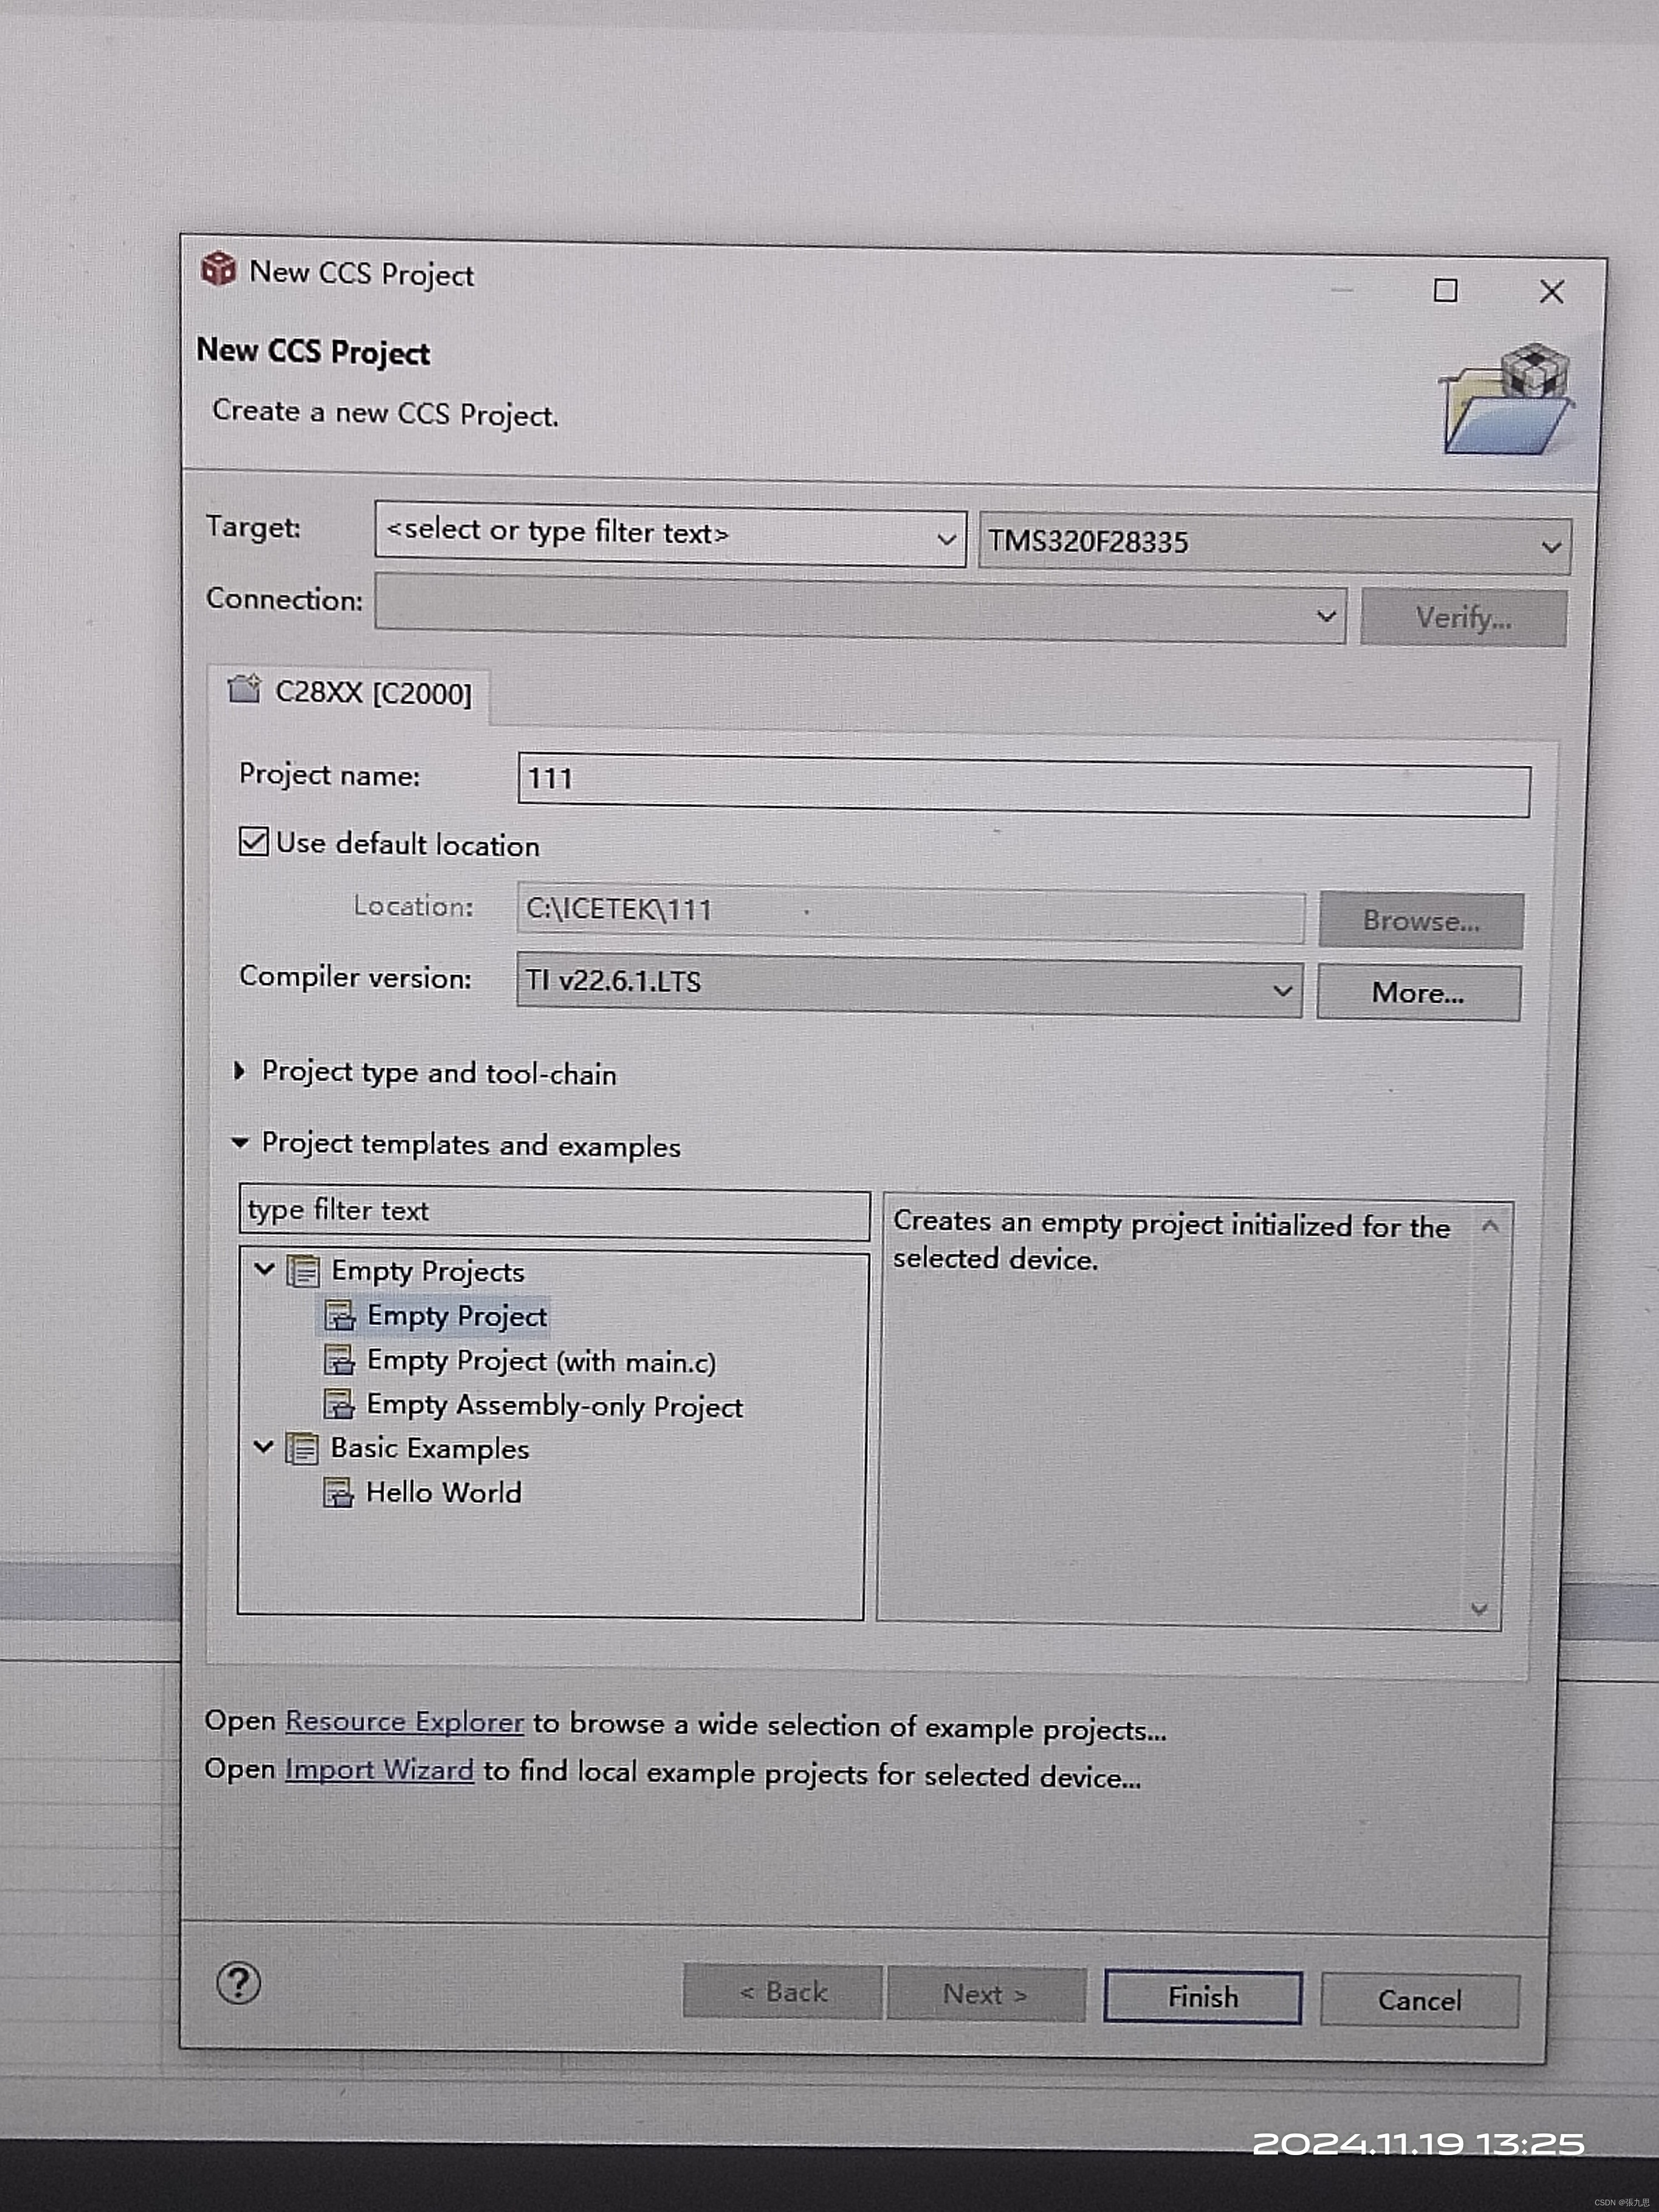1659x2212 pixels.
Task: Click Empty Project (with main.c) icon
Action: coord(339,1360)
